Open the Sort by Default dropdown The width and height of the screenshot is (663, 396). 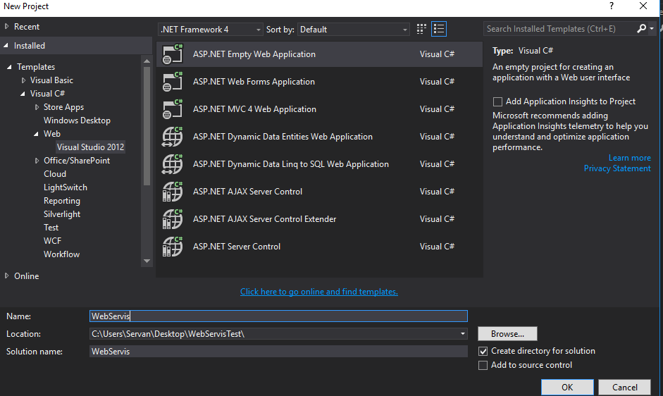[x=354, y=29]
